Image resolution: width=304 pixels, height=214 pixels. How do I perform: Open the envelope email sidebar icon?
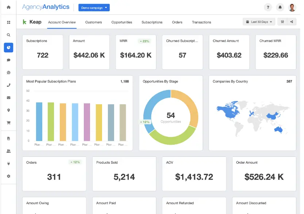pos(8,98)
